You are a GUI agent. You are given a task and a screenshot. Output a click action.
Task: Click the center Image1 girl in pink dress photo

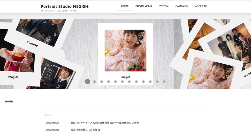pos(125,50)
